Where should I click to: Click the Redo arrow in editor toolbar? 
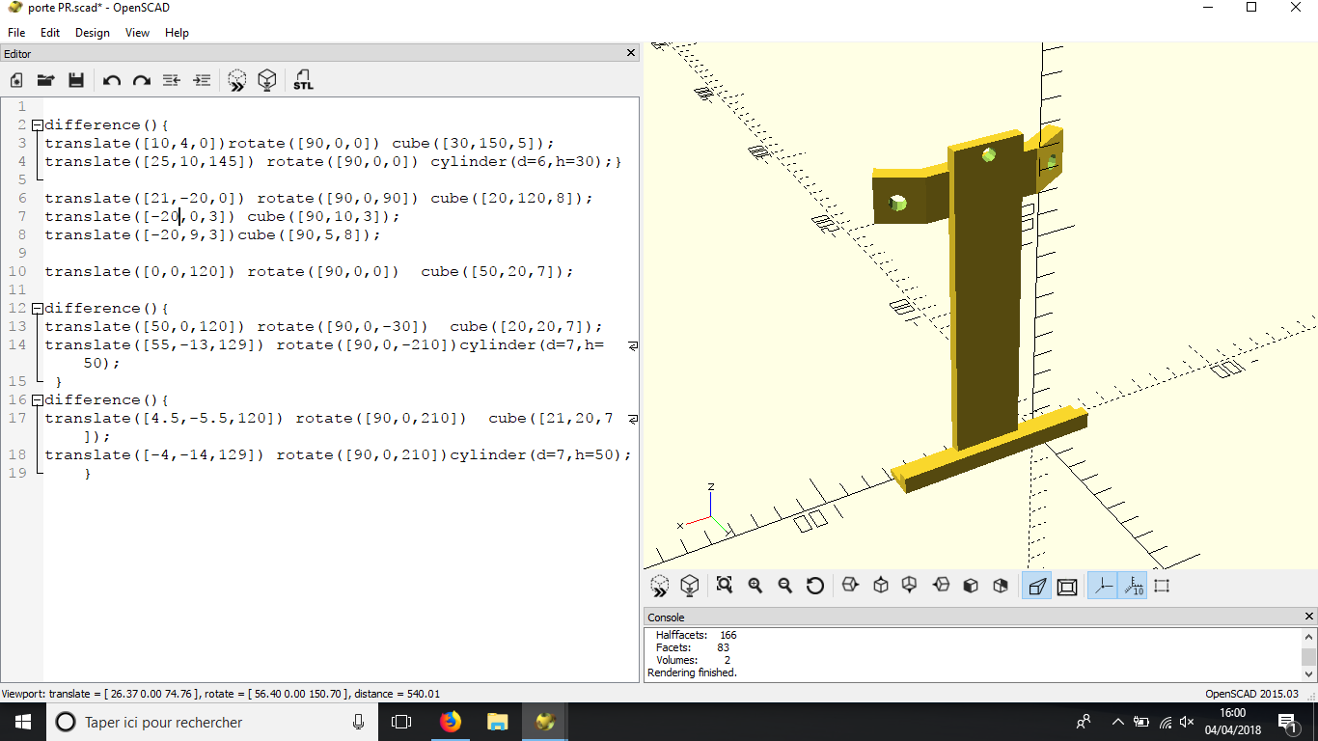click(142, 80)
